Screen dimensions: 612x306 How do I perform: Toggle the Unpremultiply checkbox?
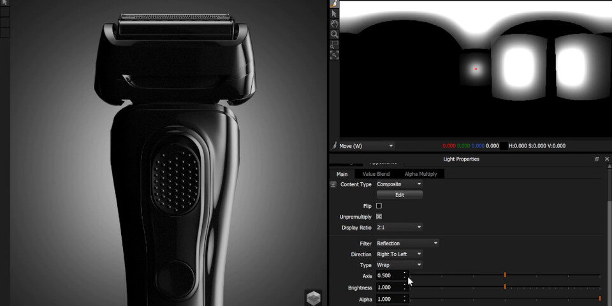pos(379,217)
